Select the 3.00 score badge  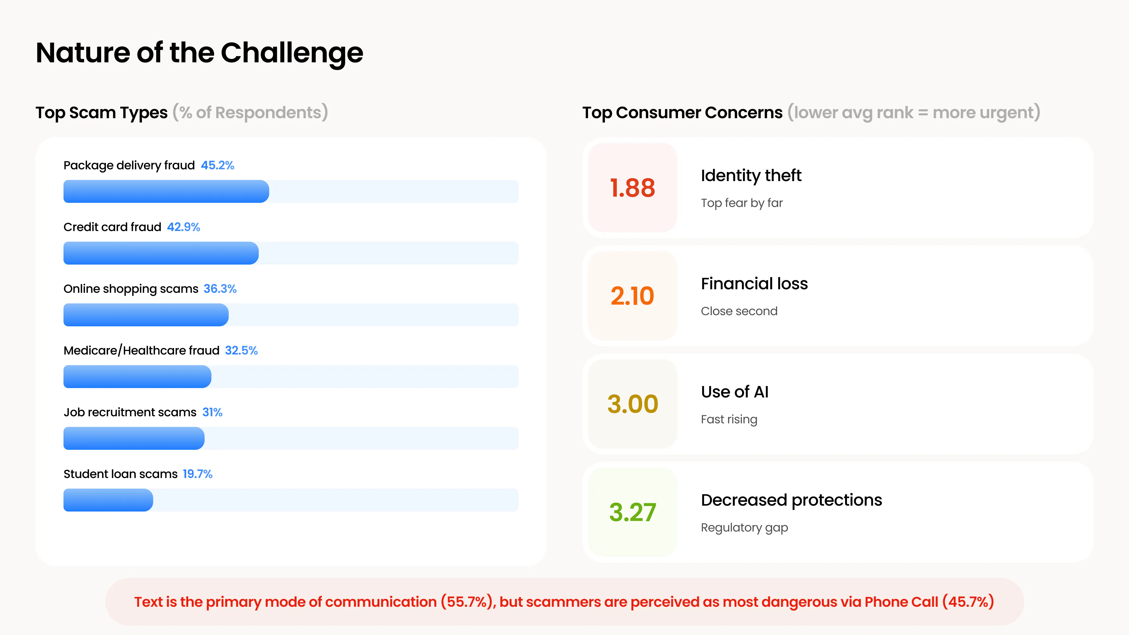[x=632, y=404]
